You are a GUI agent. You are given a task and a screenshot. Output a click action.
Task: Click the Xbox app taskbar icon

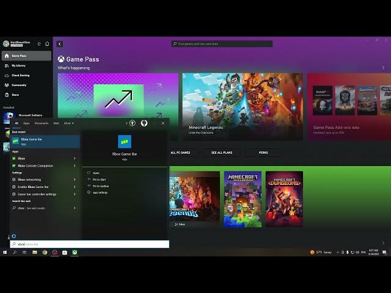pos(75,252)
